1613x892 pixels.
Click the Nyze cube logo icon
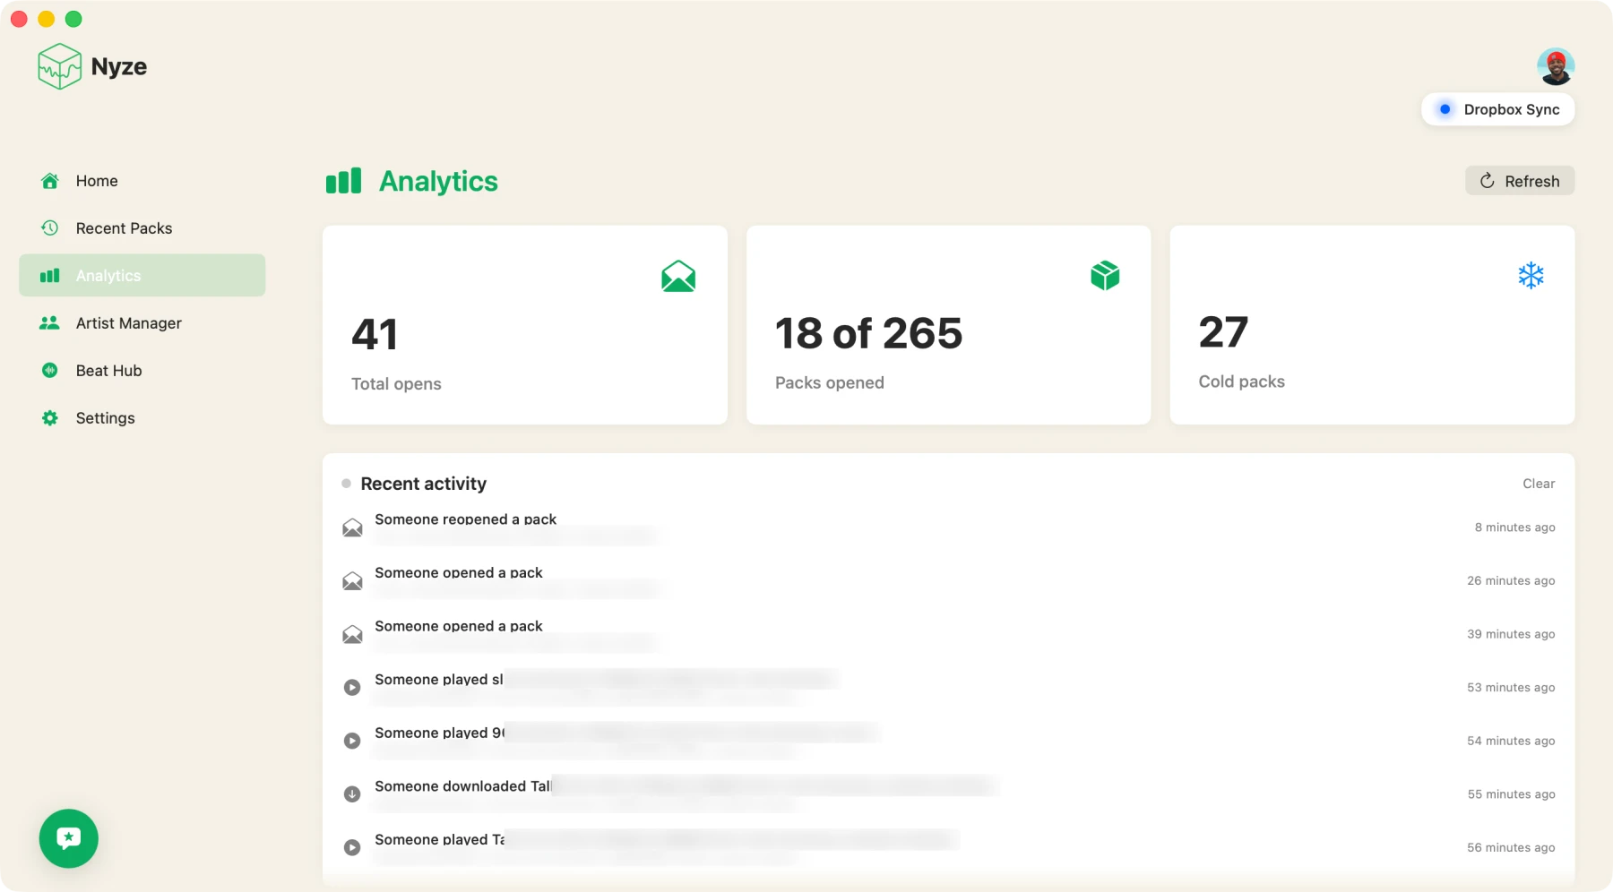coord(60,66)
